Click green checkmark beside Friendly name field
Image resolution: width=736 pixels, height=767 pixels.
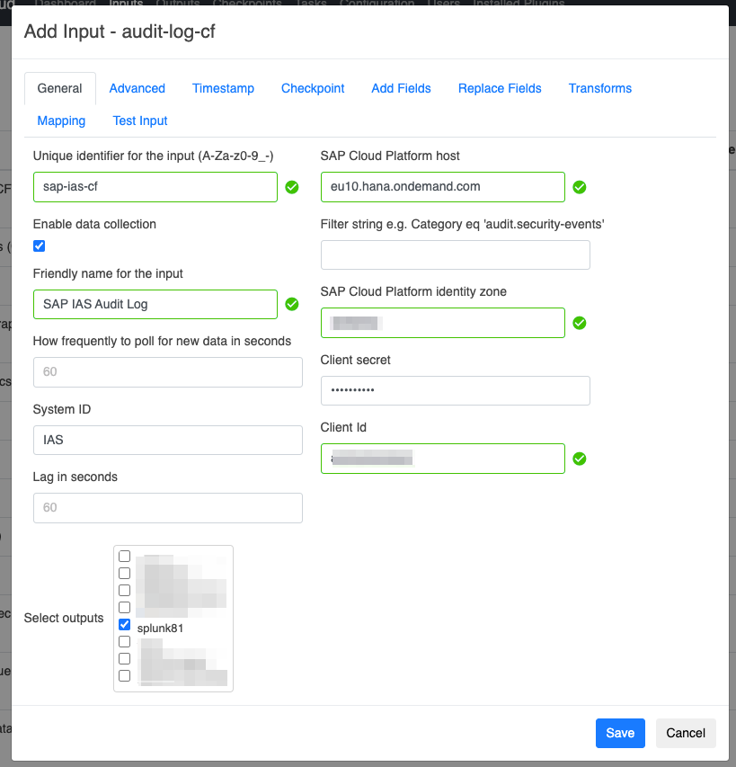[x=292, y=304]
